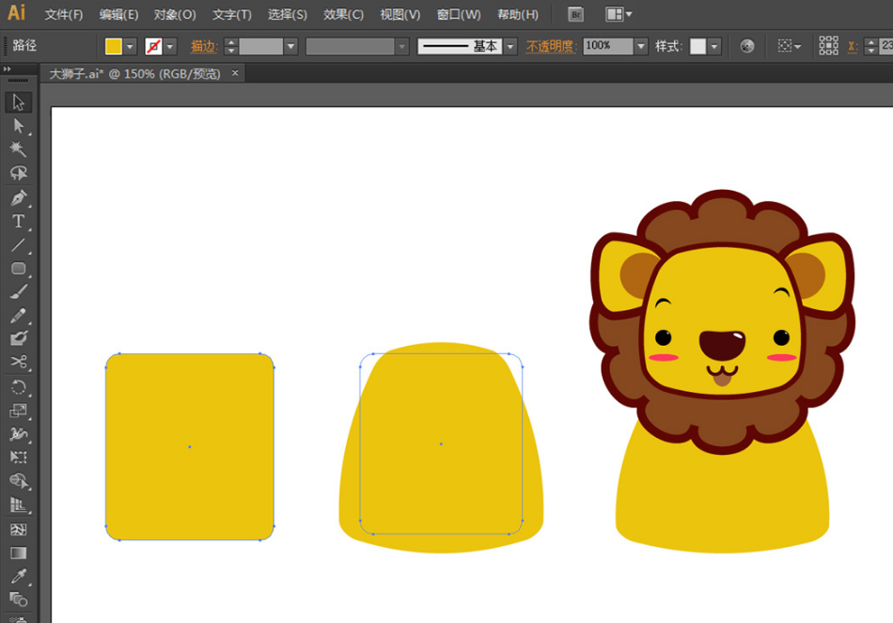Select the Magic Wand tool

pos(18,149)
